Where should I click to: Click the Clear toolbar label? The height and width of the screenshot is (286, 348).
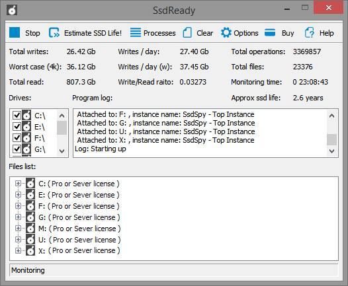click(x=204, y=33)
